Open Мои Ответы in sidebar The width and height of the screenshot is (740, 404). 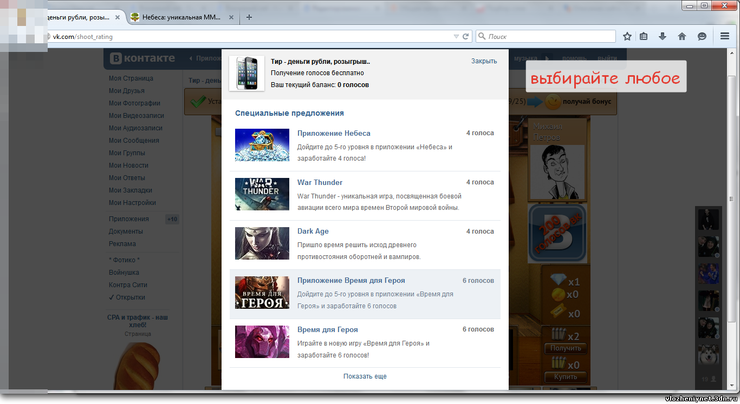coord(127,178)
